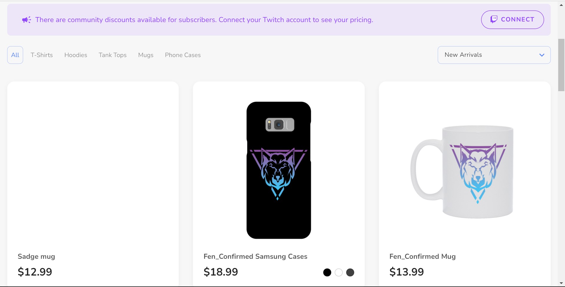This screenshot has width=565, height=287.
Task: Click the scroll down arrow in scrollbar
Action: (x=561, y=283)
